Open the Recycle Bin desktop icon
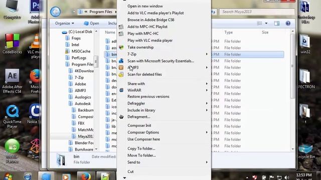The height and width of the screenshot is (180, 321). (305, 151)
